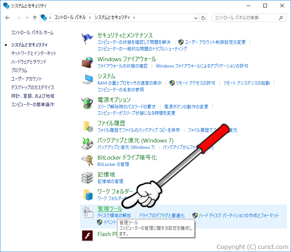Click the システムとセキュリティ breadcrumb
Screen dimensions: 291x252
(x=112, y=17)
